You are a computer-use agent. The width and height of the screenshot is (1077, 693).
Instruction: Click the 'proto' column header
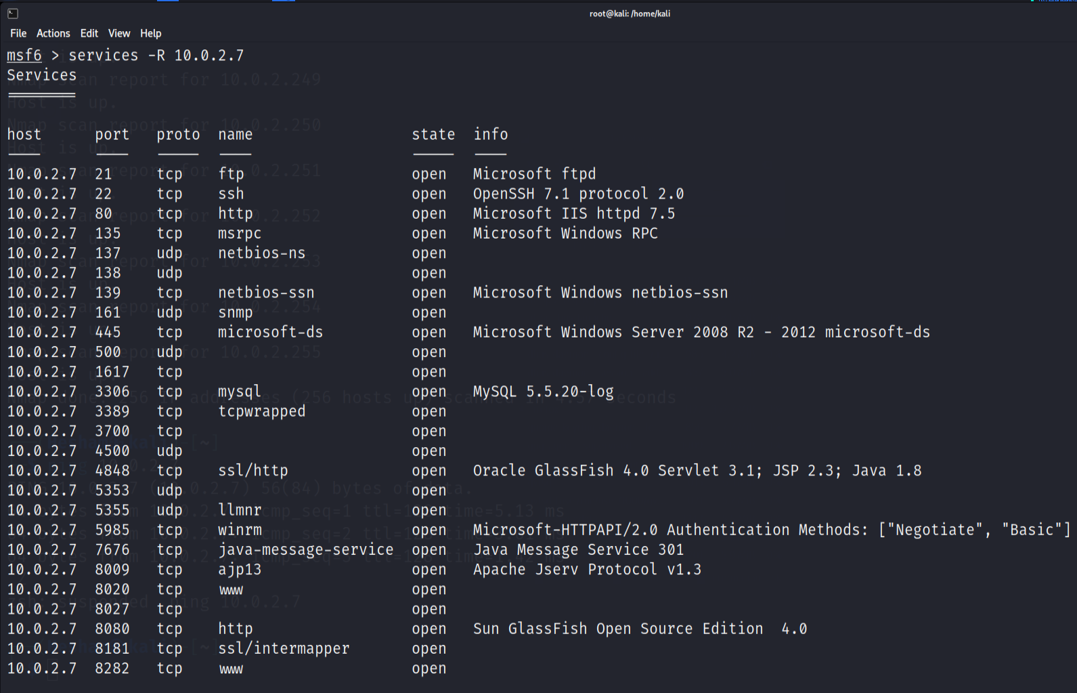(x=179, y=135)
